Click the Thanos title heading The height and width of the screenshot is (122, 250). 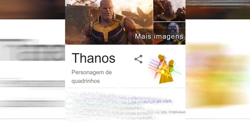coord(93,58)
